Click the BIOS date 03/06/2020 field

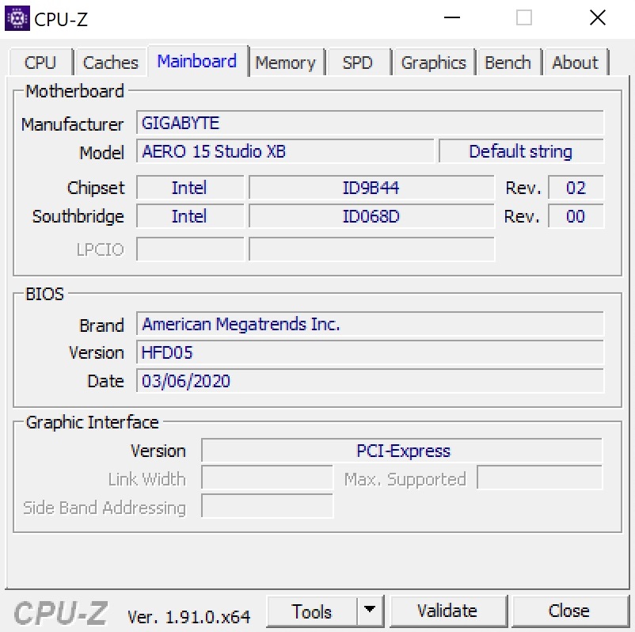(370, 381)
